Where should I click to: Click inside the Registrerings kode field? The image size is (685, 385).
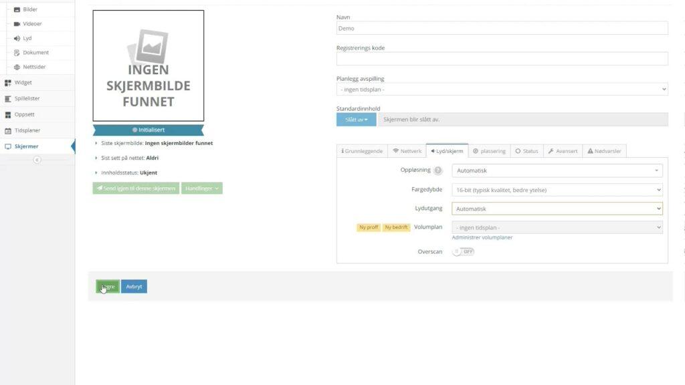500,58
